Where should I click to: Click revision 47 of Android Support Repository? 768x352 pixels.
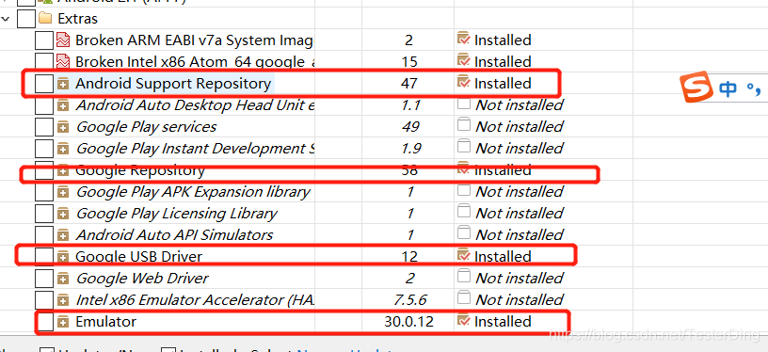pyautogui.click(x=409, y=84)
